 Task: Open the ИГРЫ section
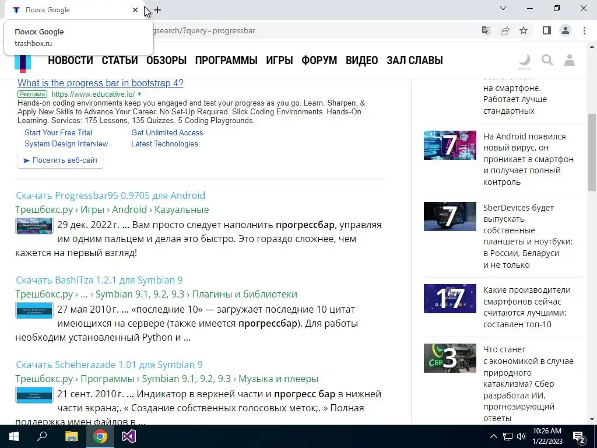point(279,60)
